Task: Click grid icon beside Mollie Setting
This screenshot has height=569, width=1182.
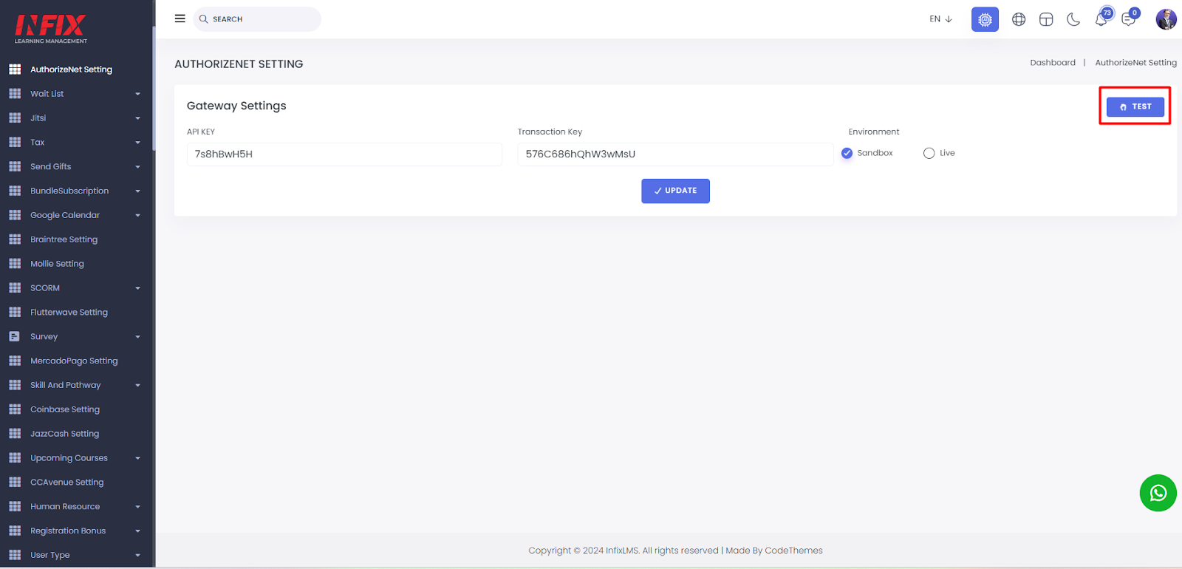Action: click(x=15, y=264)
